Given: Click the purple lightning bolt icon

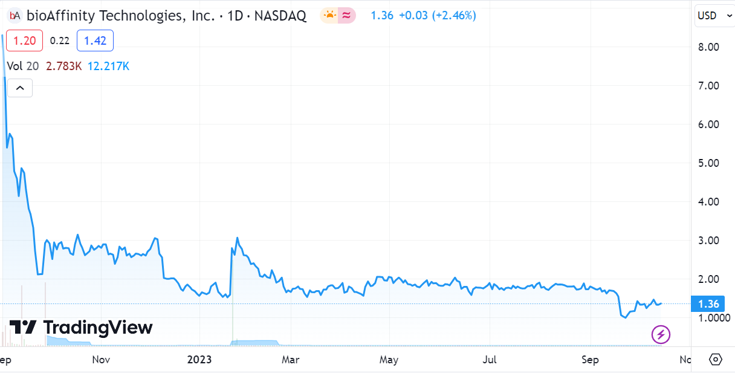Looking at the screenshot, I should [x=661, y=333].
